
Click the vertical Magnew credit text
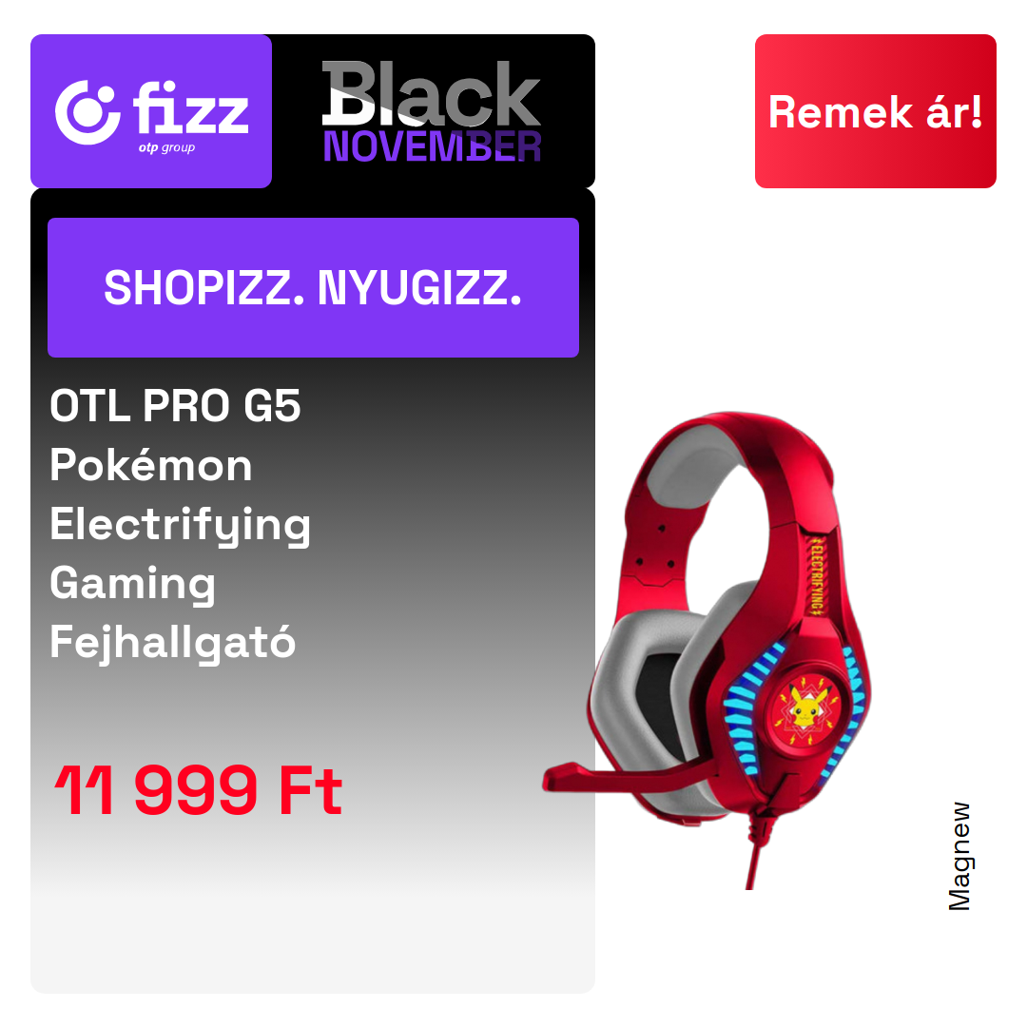959,856
